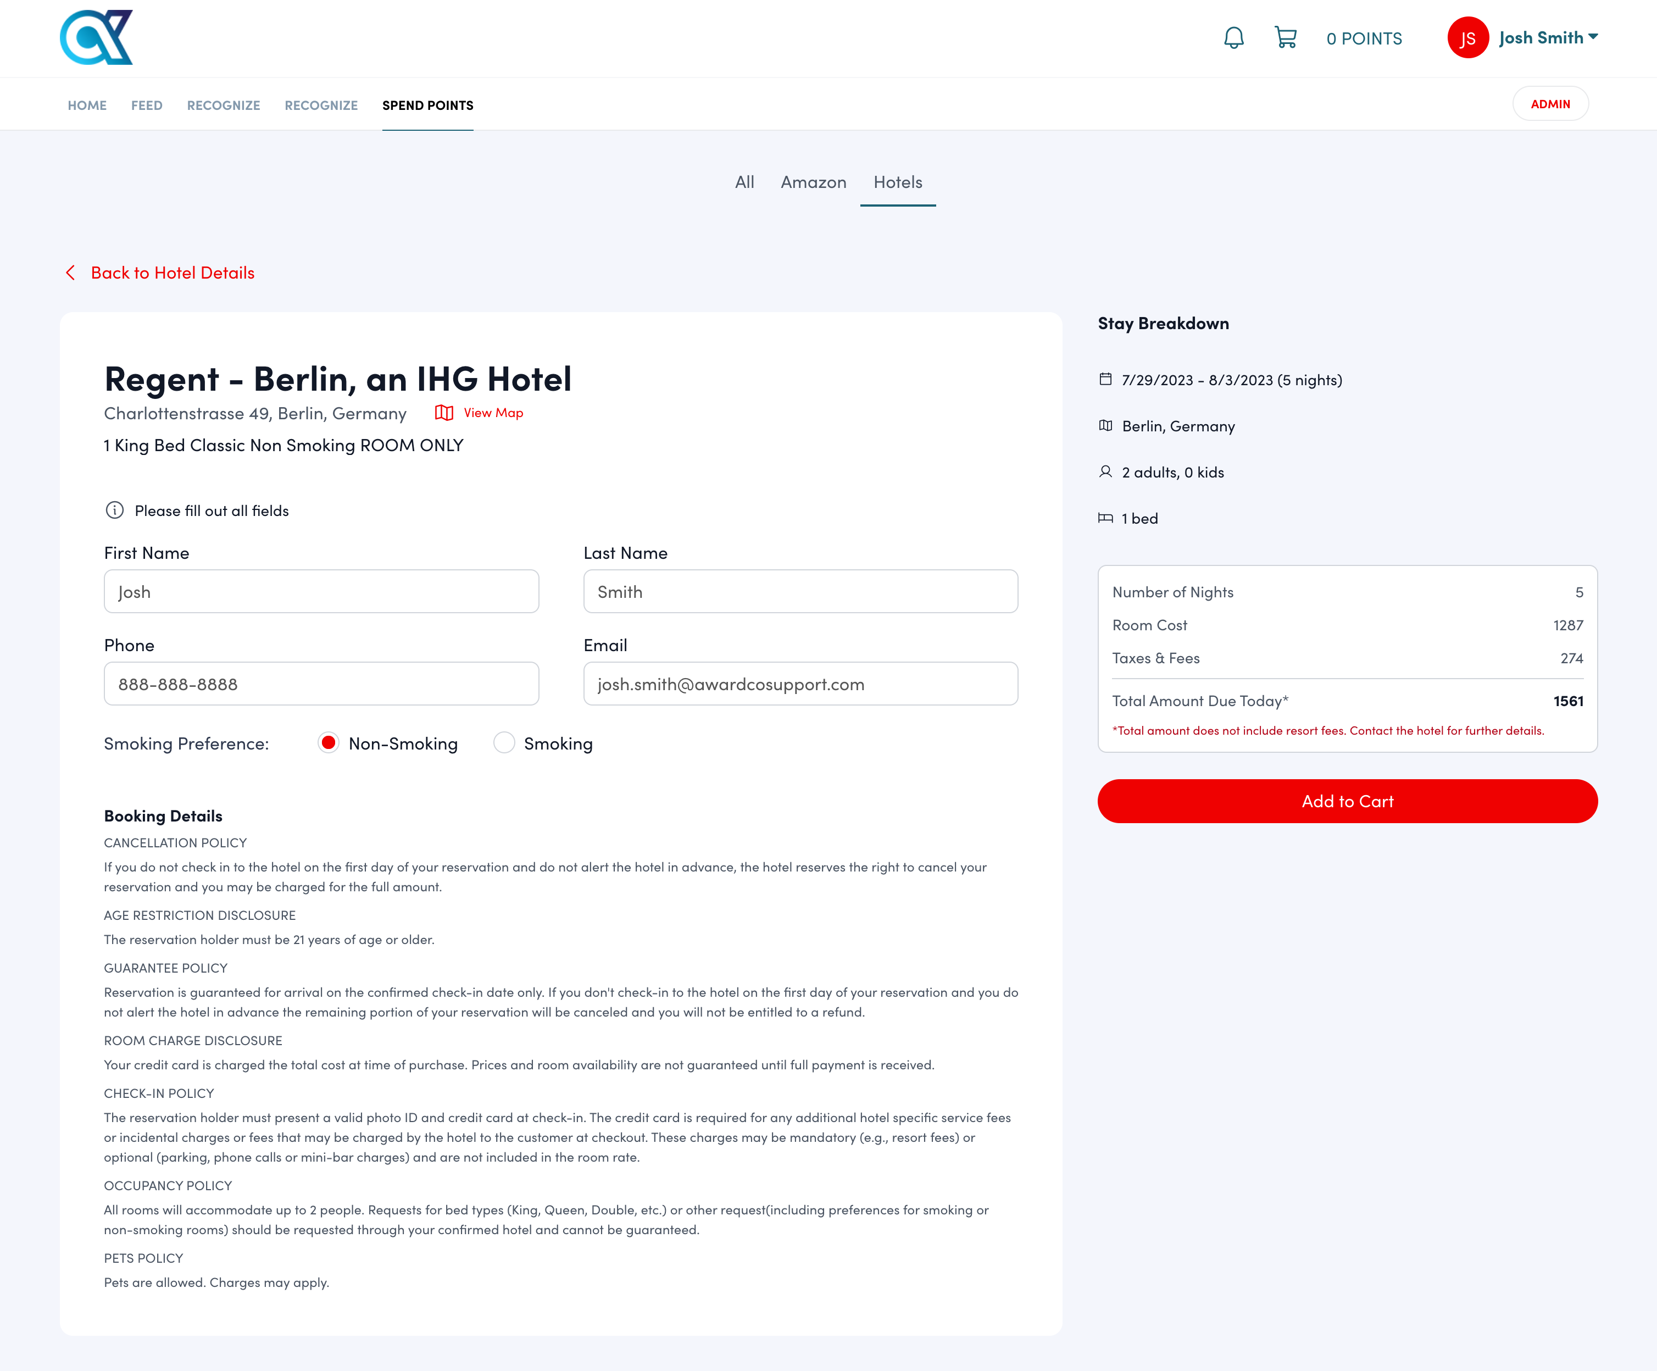Click the JS user avatar circle
1657x1371 pixels.
pyautogui.click(x=1467, y=38)
